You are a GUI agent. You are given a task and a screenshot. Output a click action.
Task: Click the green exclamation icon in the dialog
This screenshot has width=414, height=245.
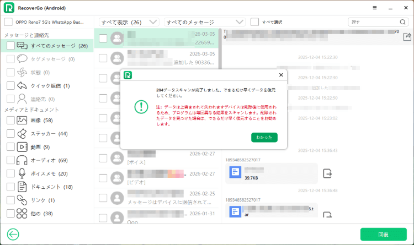pyautogui.click(x=141, y=107)
